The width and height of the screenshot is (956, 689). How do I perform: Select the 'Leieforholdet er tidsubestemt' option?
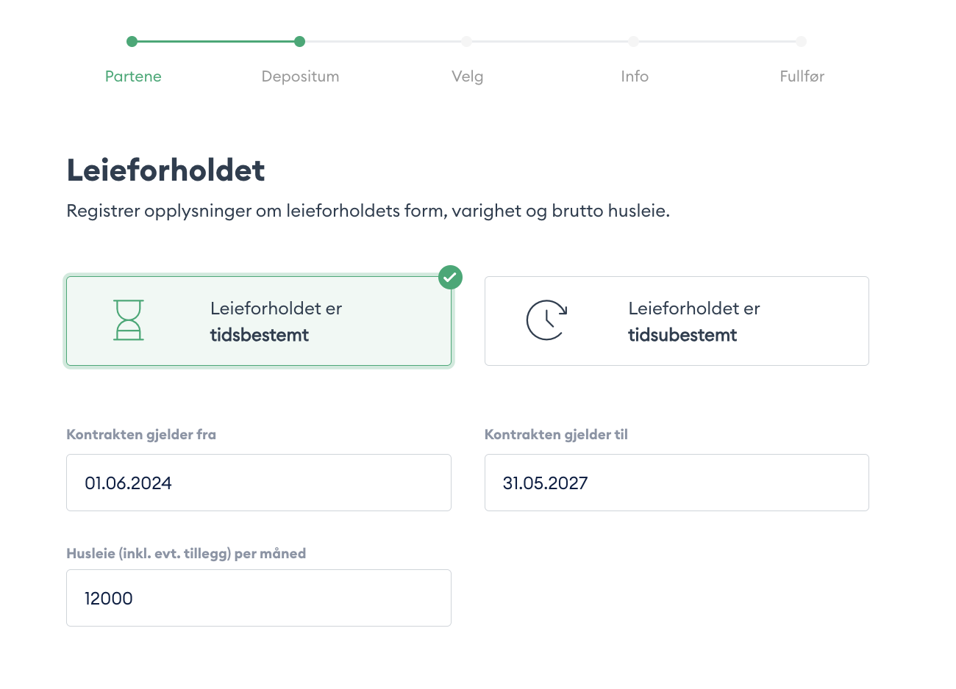[x=677, y=321]
